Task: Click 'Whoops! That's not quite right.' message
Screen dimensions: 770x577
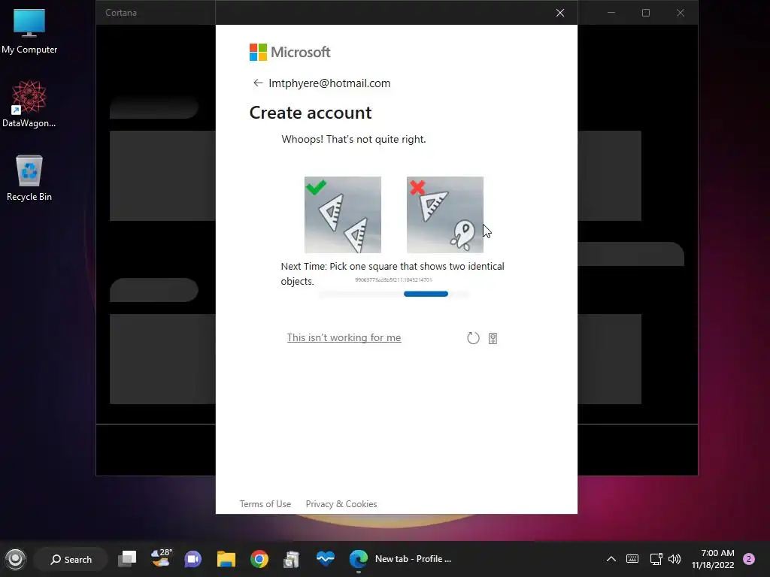Action: (353, 139)
